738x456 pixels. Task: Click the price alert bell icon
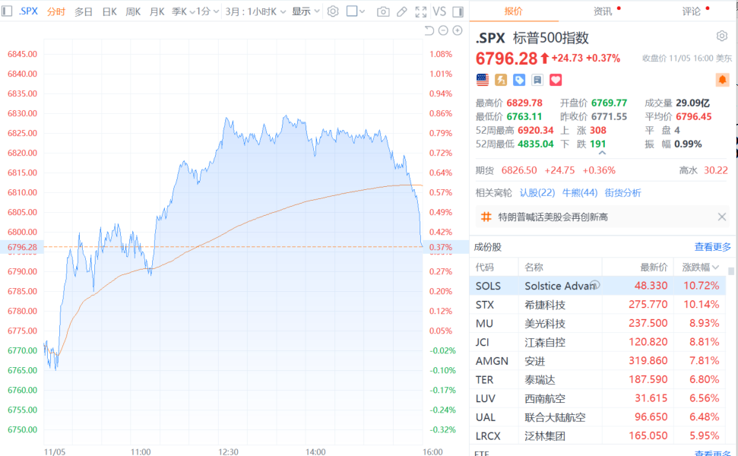tap(722, 80)
